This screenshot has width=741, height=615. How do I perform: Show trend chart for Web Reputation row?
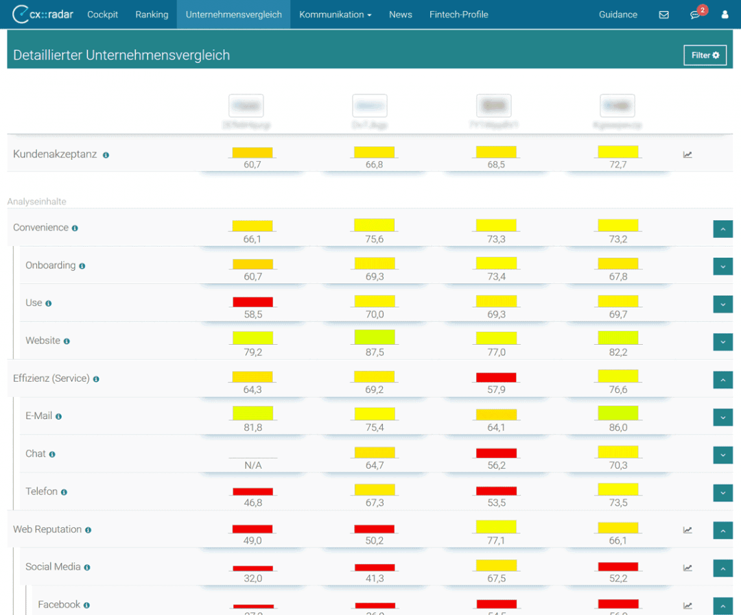687,530
